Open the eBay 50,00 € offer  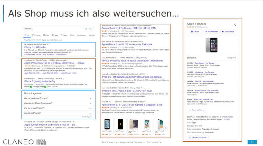click(x=211, y=101)
